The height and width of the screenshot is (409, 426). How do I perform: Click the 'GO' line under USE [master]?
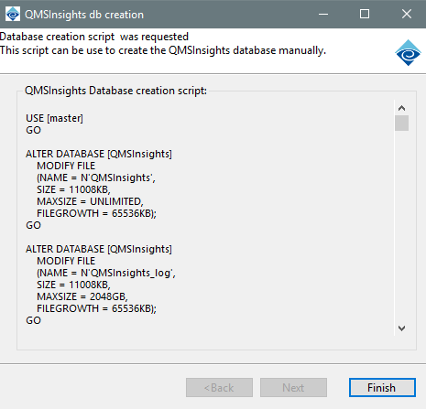point(33,130)
